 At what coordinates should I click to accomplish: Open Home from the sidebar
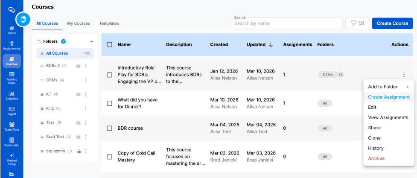12,30
